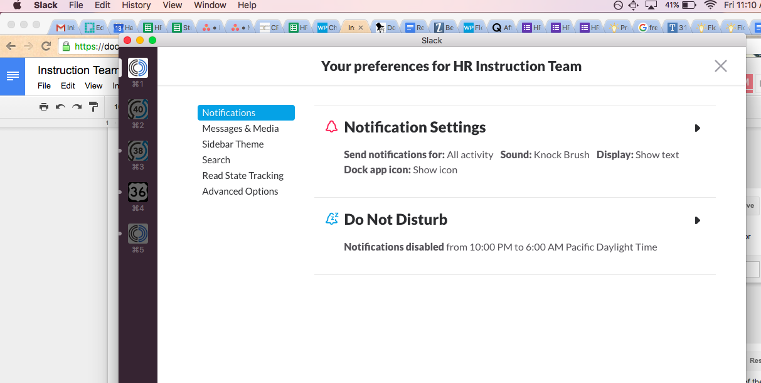
Task: Click the green padlock in Chrome's address bar
Action: tap(66, 46)
